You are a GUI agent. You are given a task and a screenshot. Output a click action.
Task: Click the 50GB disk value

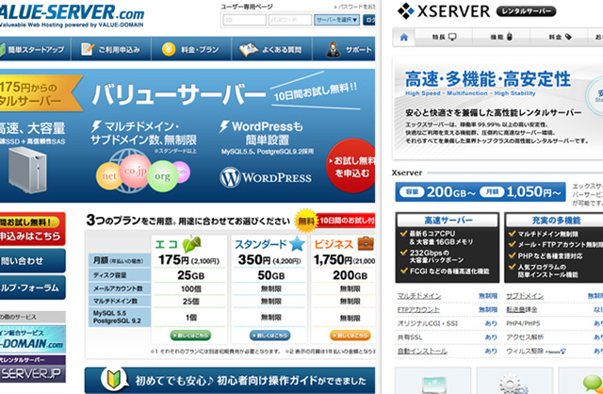[270, 275]
